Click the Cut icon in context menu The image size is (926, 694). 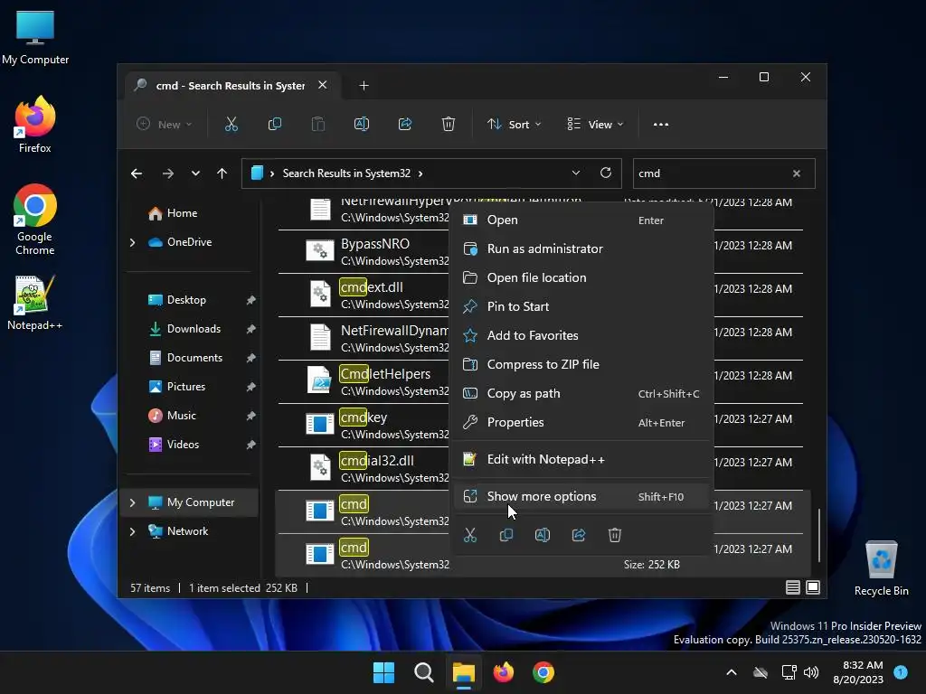pyautogui.click(x=470, y=535)
